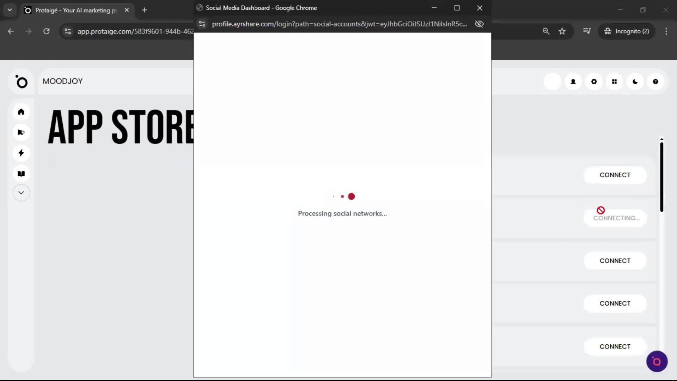Screen dimensions: 677x381
Task: Open the tab search dropdown arrow
Action: [10, 10]
